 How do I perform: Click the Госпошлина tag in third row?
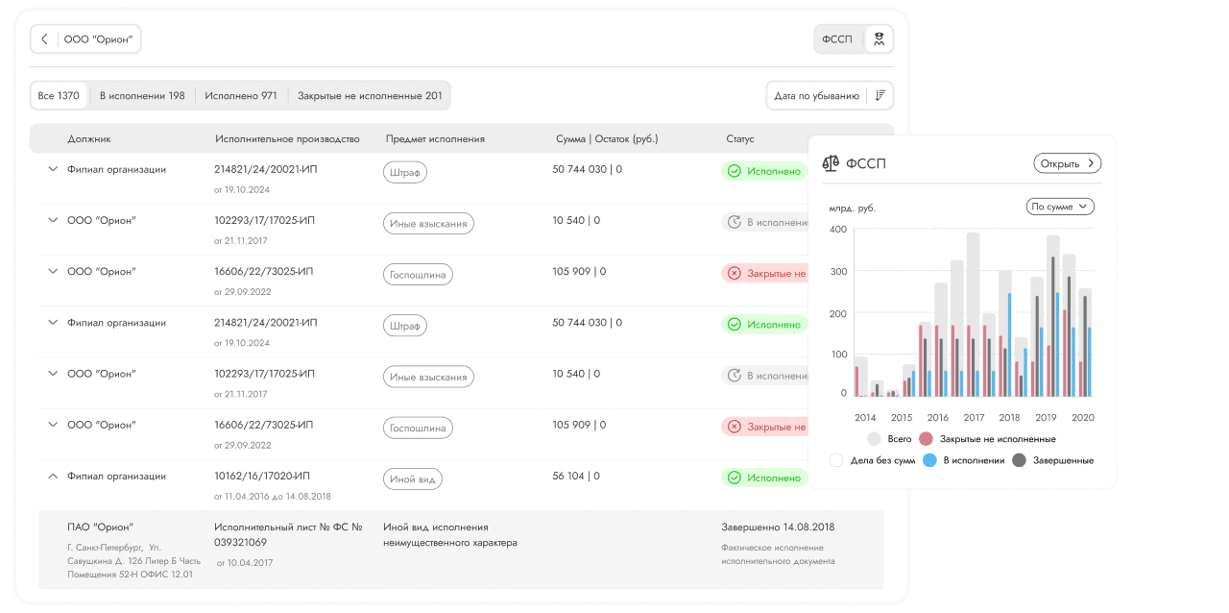click(418, 274)
